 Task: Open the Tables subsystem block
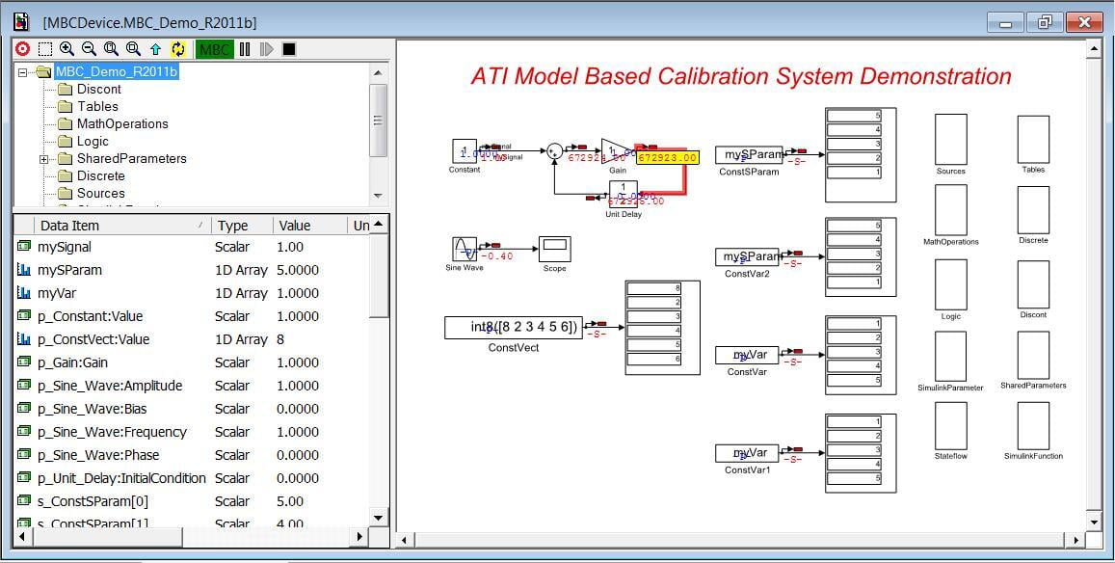pyautogui.click(x=1033, y=140)
